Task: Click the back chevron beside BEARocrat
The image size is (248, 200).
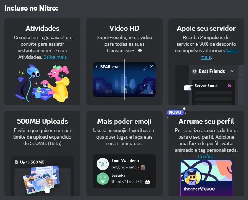Action: (x=97, y=67)
